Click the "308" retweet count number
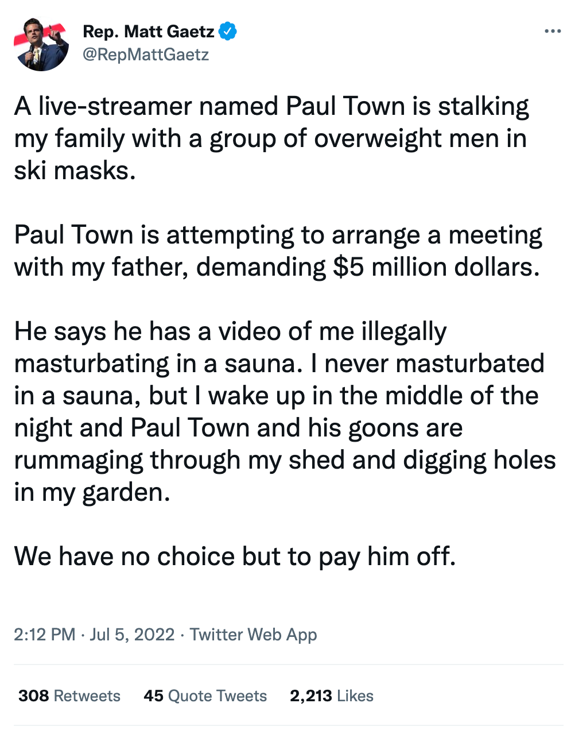567x734 pixels. click(x=33, y=696)
